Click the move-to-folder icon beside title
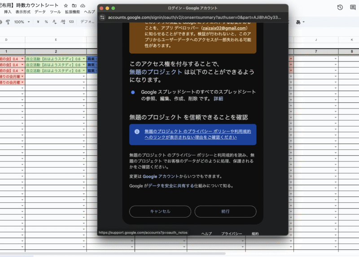The image size is (359, 257). (x=74, y=5)
